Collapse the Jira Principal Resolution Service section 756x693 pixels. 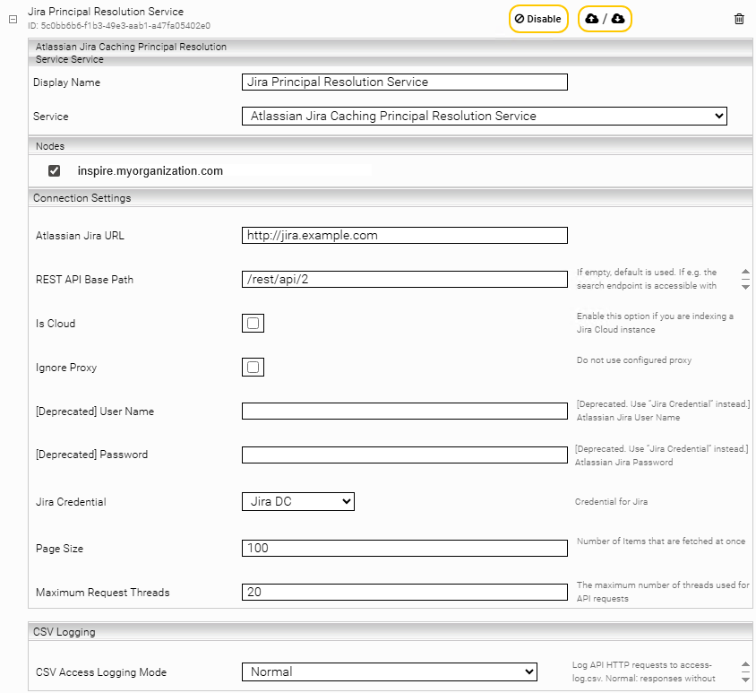(x=13, y=19)
